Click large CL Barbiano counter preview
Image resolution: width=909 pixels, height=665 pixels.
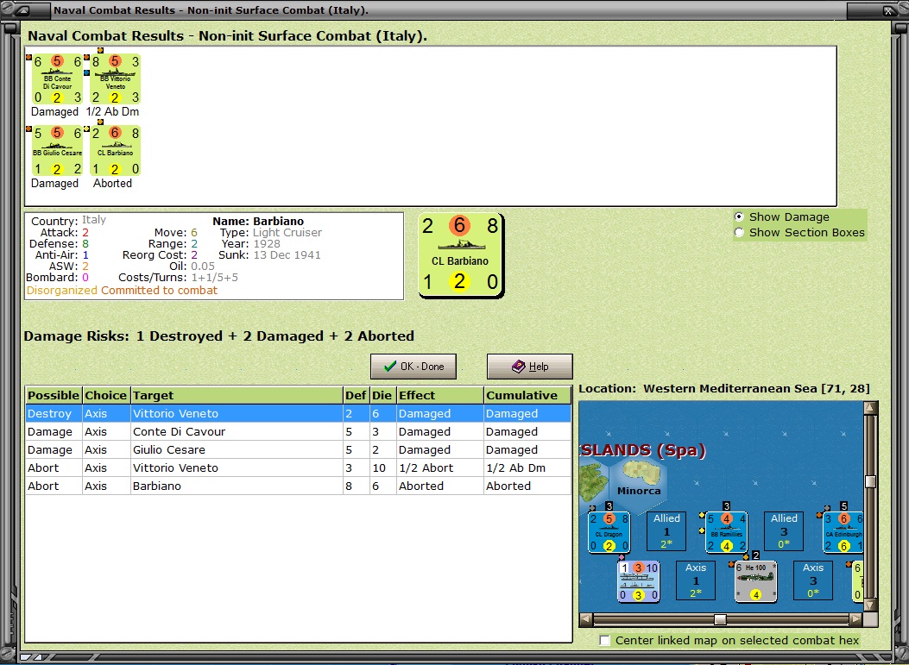click(461, 255)
